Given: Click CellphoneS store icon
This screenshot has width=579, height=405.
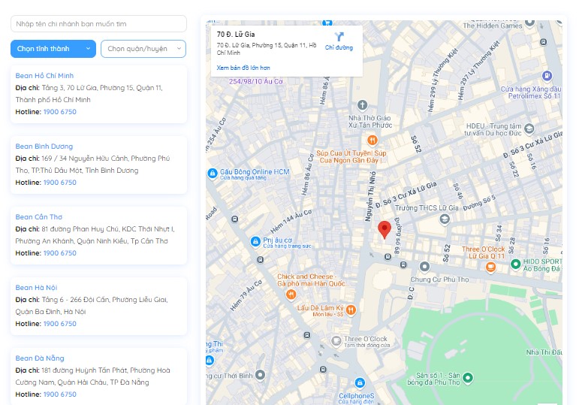Looking at the screenshot, I should pos(360,382).
